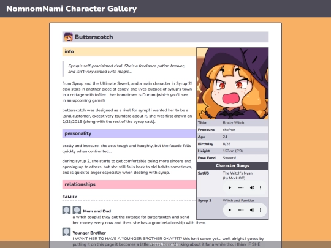
Task: Click the Butterscotch page title text
Action: pos(94,37)
